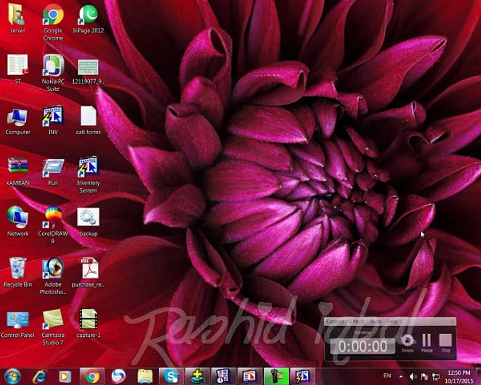
Task: Select the Inventory System desktop icon
Action: pos(88,174)
